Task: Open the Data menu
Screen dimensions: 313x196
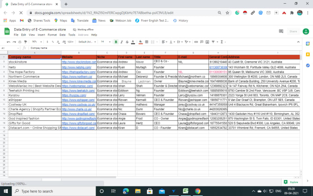Action: click(63, 35)
